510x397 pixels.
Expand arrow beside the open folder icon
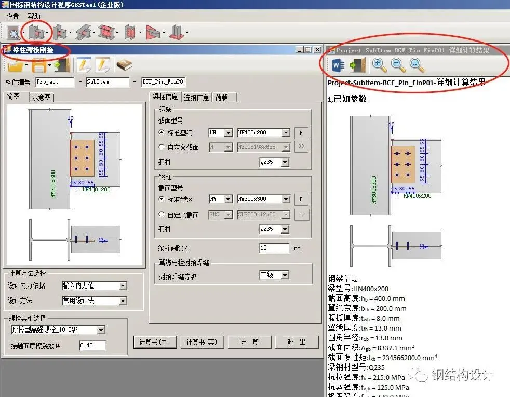pos(26,65)
